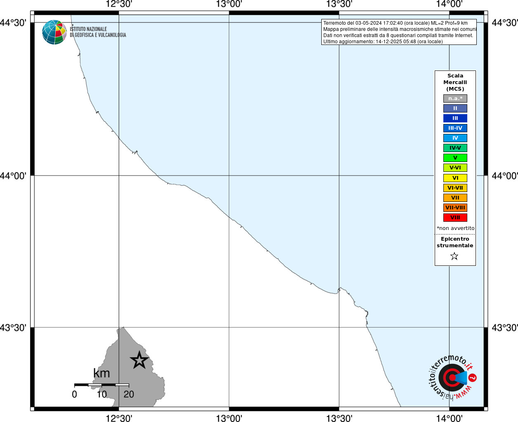518x422 pixels.
Task: Click the top 13°30' longitude label
Action: [339, 4]
